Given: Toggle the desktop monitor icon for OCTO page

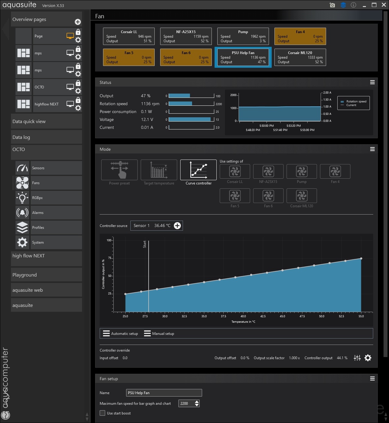Looking at the screenshot, I should 70,87.
